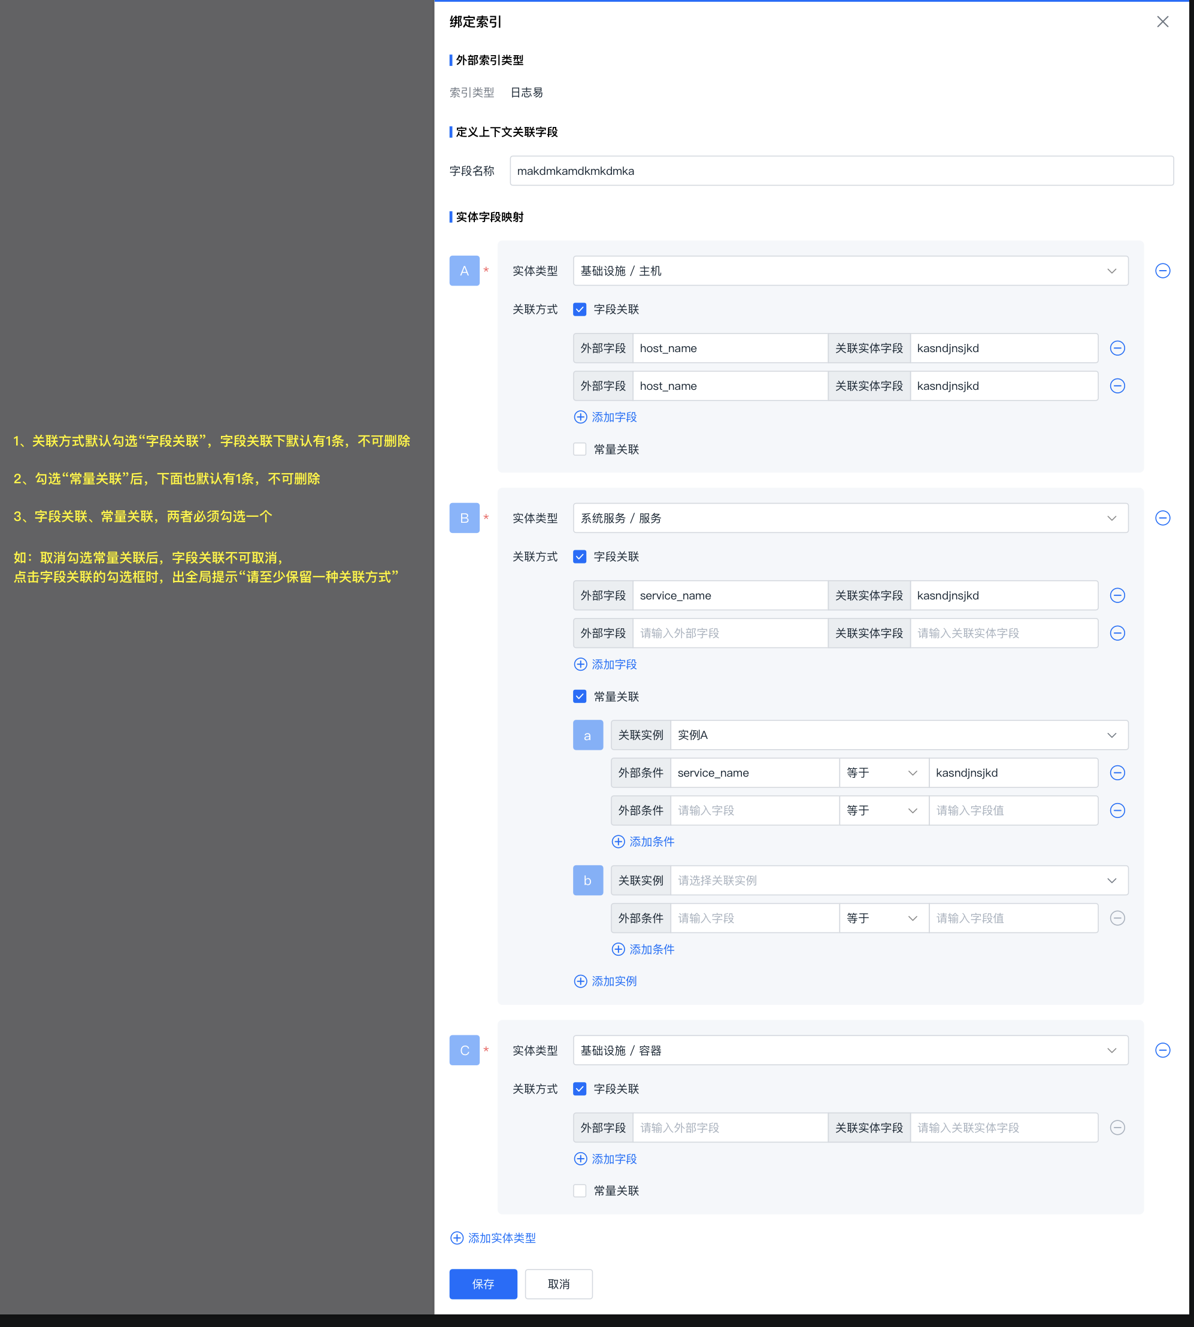Click plus icon beside 添加实例
The height and width of the screenshot is (1327, 1194).
580,981
